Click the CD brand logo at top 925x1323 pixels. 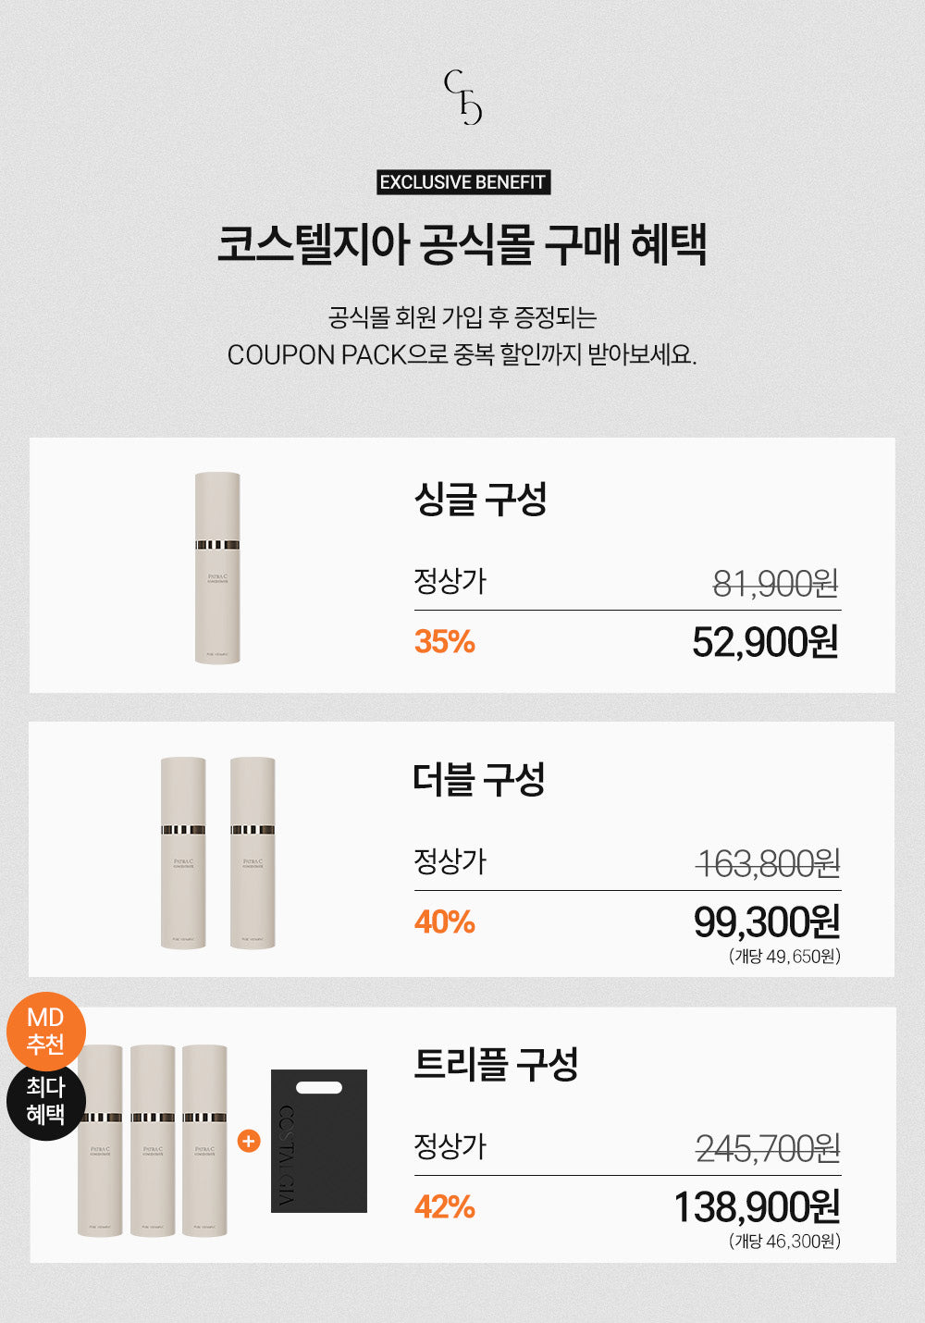462,97
